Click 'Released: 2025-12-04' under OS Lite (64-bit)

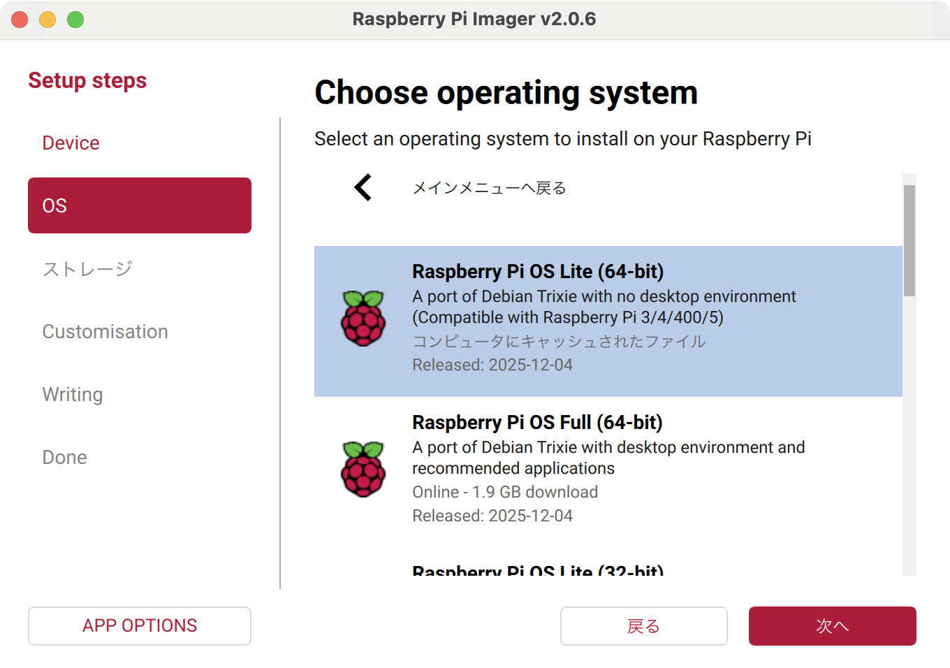pyautogui.click(x=492, y=365)
